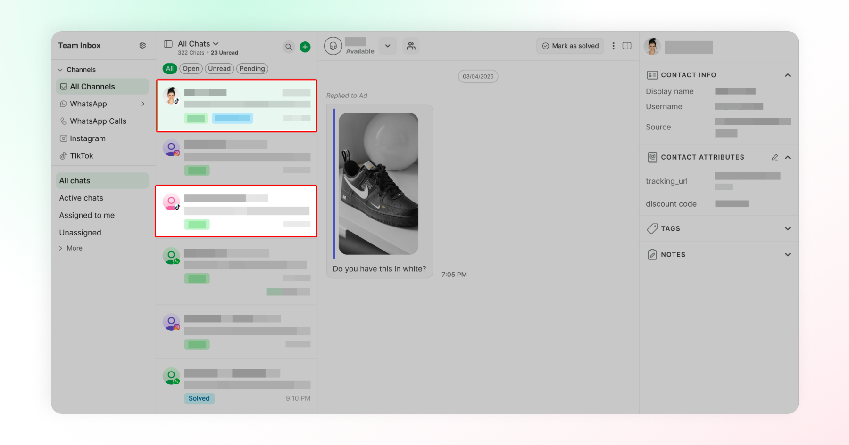Select the Unread filter pill
Viewport: 849px width, 445px height.
[219, 68]
